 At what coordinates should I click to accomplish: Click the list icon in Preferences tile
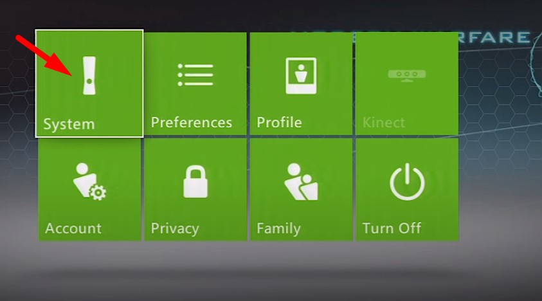195,75
